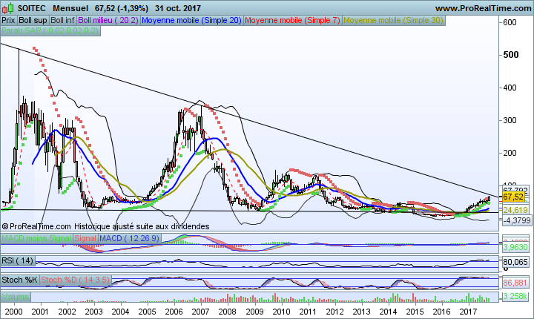Click the 2007 year on time axis

pyautogui.click(x=200, y=312)
